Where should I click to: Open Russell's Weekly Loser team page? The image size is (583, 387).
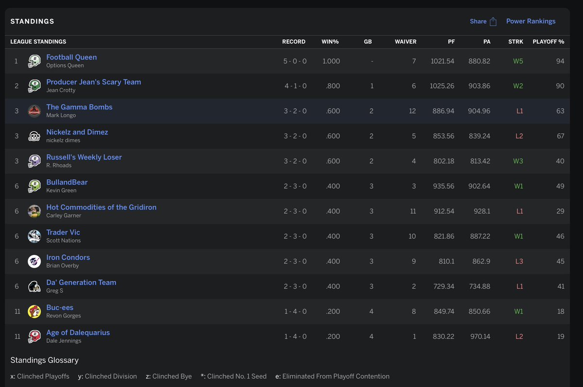click(84, 157)
